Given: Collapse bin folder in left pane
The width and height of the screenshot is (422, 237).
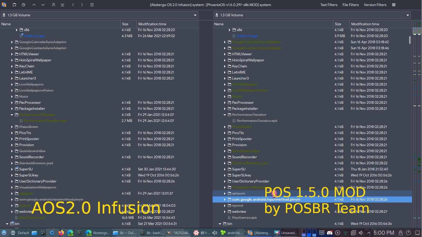Looking at the screenshot, I should (x=7, y=224).
